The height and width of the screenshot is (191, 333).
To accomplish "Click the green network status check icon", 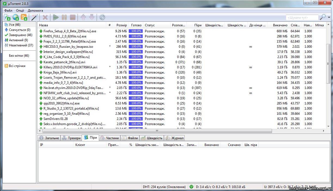I will 191,187.
